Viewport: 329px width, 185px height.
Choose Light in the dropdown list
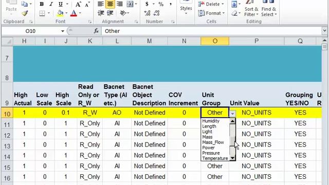point(207,132)
